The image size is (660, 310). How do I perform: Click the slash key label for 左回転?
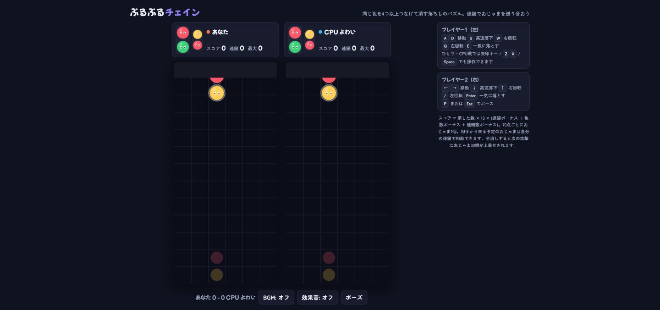coord(445,96)
